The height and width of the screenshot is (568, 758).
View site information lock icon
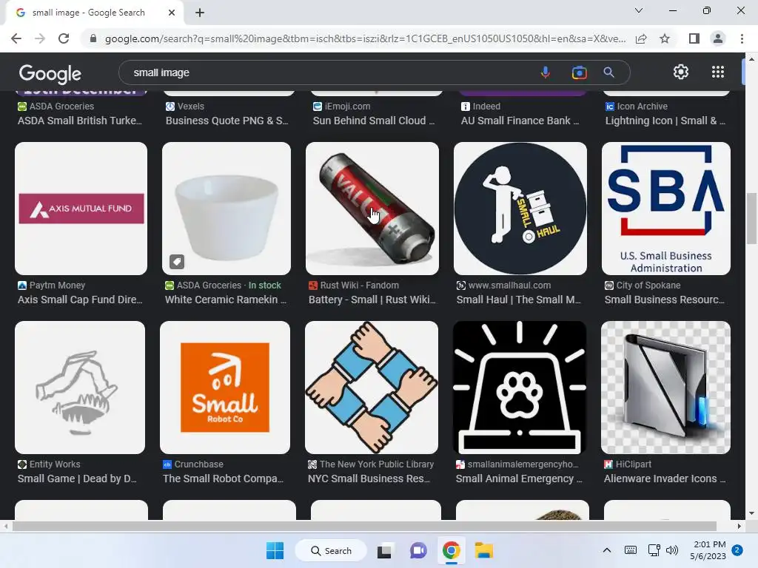93,38
